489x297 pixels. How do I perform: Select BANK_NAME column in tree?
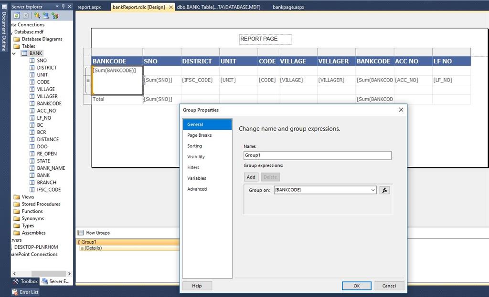51,168
